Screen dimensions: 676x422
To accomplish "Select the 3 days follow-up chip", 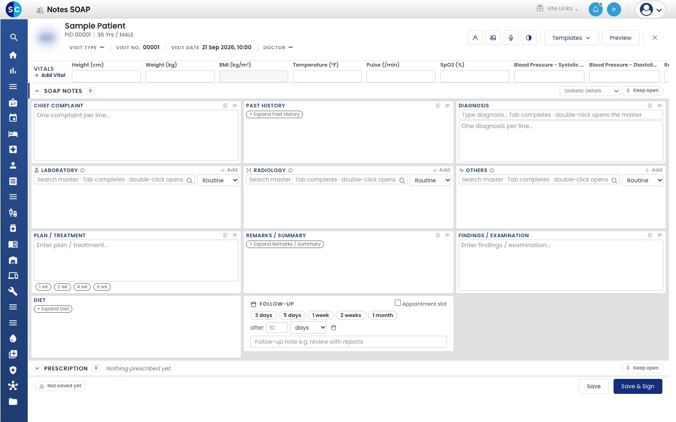I will click(x=264, y=316).
